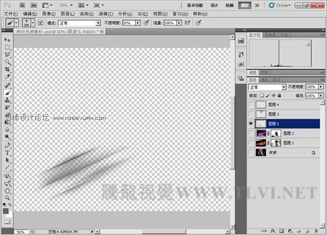
Task: Select the Hand tool
Action: point(7,190)
